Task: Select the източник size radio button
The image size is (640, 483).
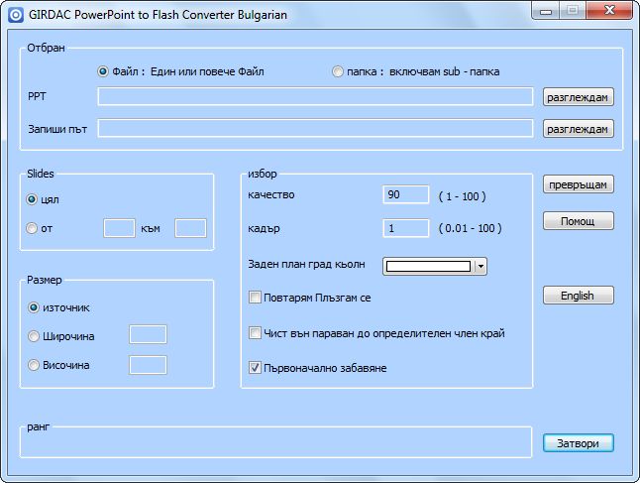Action: coord(34,307)
